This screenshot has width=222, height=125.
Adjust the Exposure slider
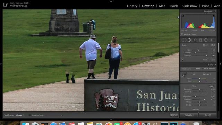point(200,89)
